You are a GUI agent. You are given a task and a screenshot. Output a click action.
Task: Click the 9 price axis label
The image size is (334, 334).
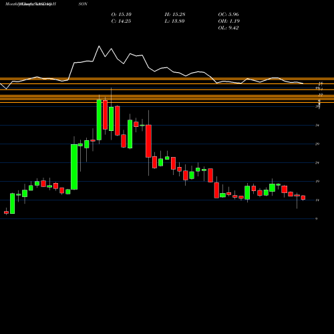[x=317, y=219]
